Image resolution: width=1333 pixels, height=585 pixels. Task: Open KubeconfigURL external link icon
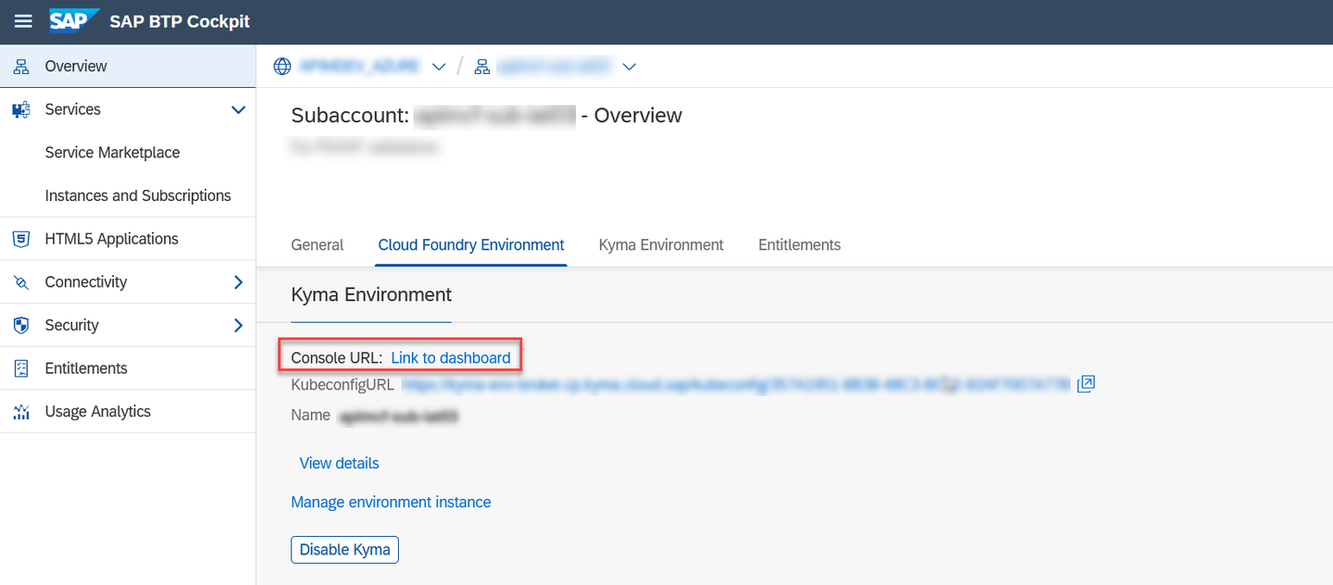tap(1087, 384)
